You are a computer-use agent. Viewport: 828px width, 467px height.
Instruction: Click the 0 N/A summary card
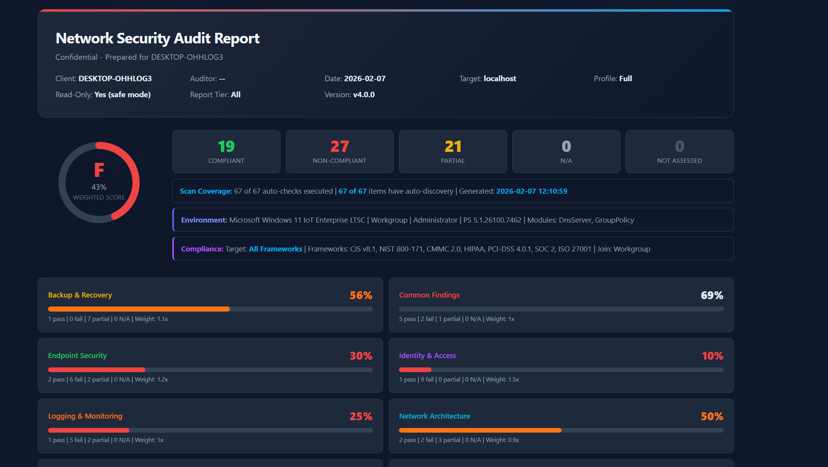[x=566, y=152]
